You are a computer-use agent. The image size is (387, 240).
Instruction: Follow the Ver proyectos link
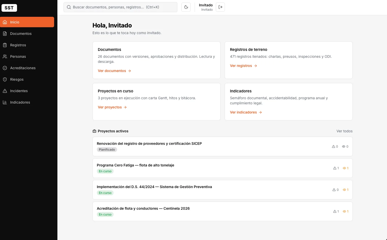(x=112, y=107)
